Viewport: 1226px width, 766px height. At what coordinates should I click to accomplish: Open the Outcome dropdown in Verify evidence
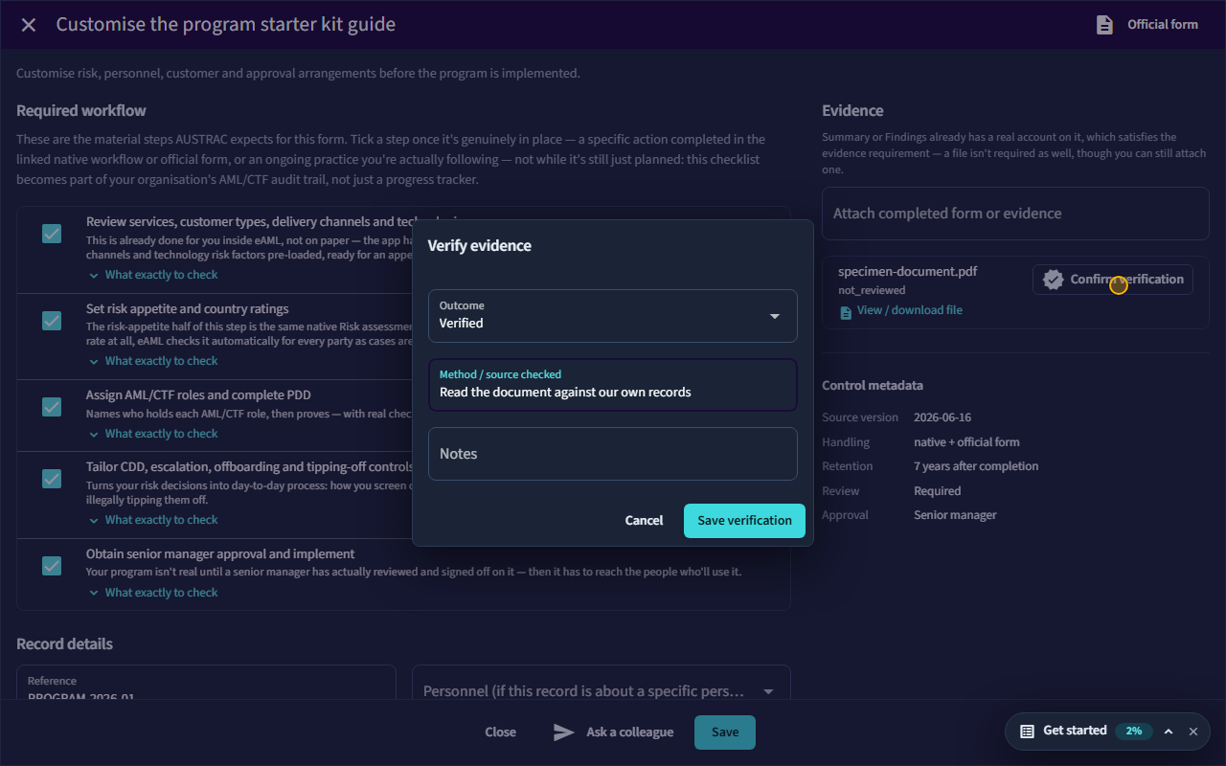click(613, 316)
